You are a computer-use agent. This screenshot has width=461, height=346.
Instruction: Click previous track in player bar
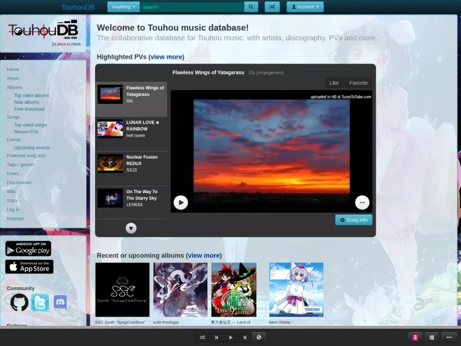pos(217,337)
